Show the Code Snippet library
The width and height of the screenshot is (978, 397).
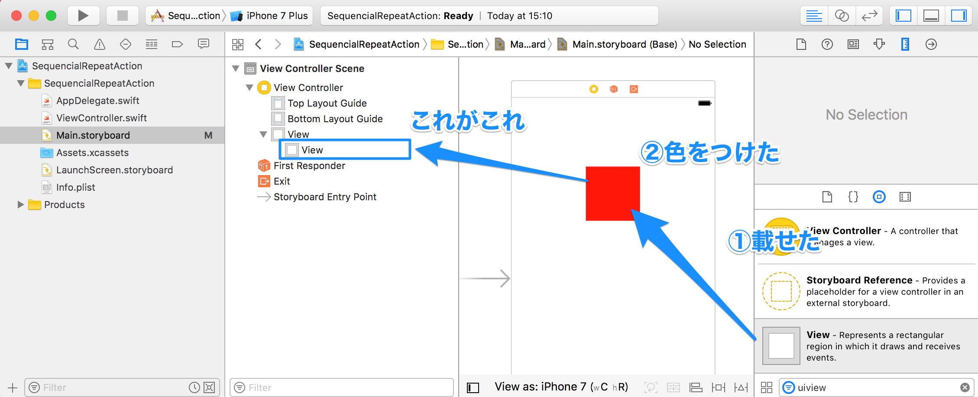click(853, 197)
